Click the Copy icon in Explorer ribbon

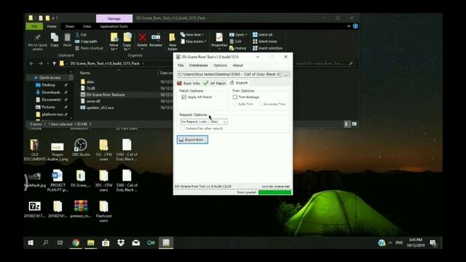point(54,40)
